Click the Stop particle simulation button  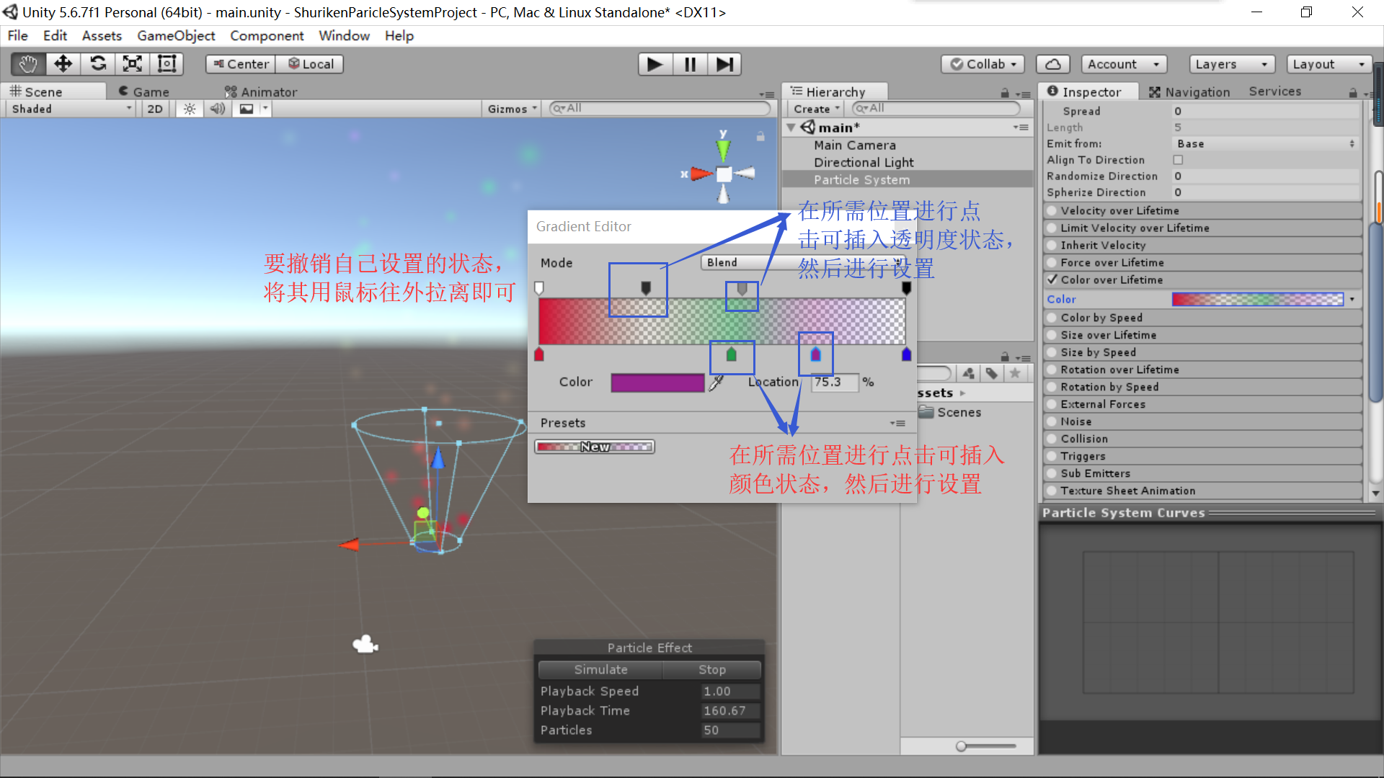click(714, 670)
